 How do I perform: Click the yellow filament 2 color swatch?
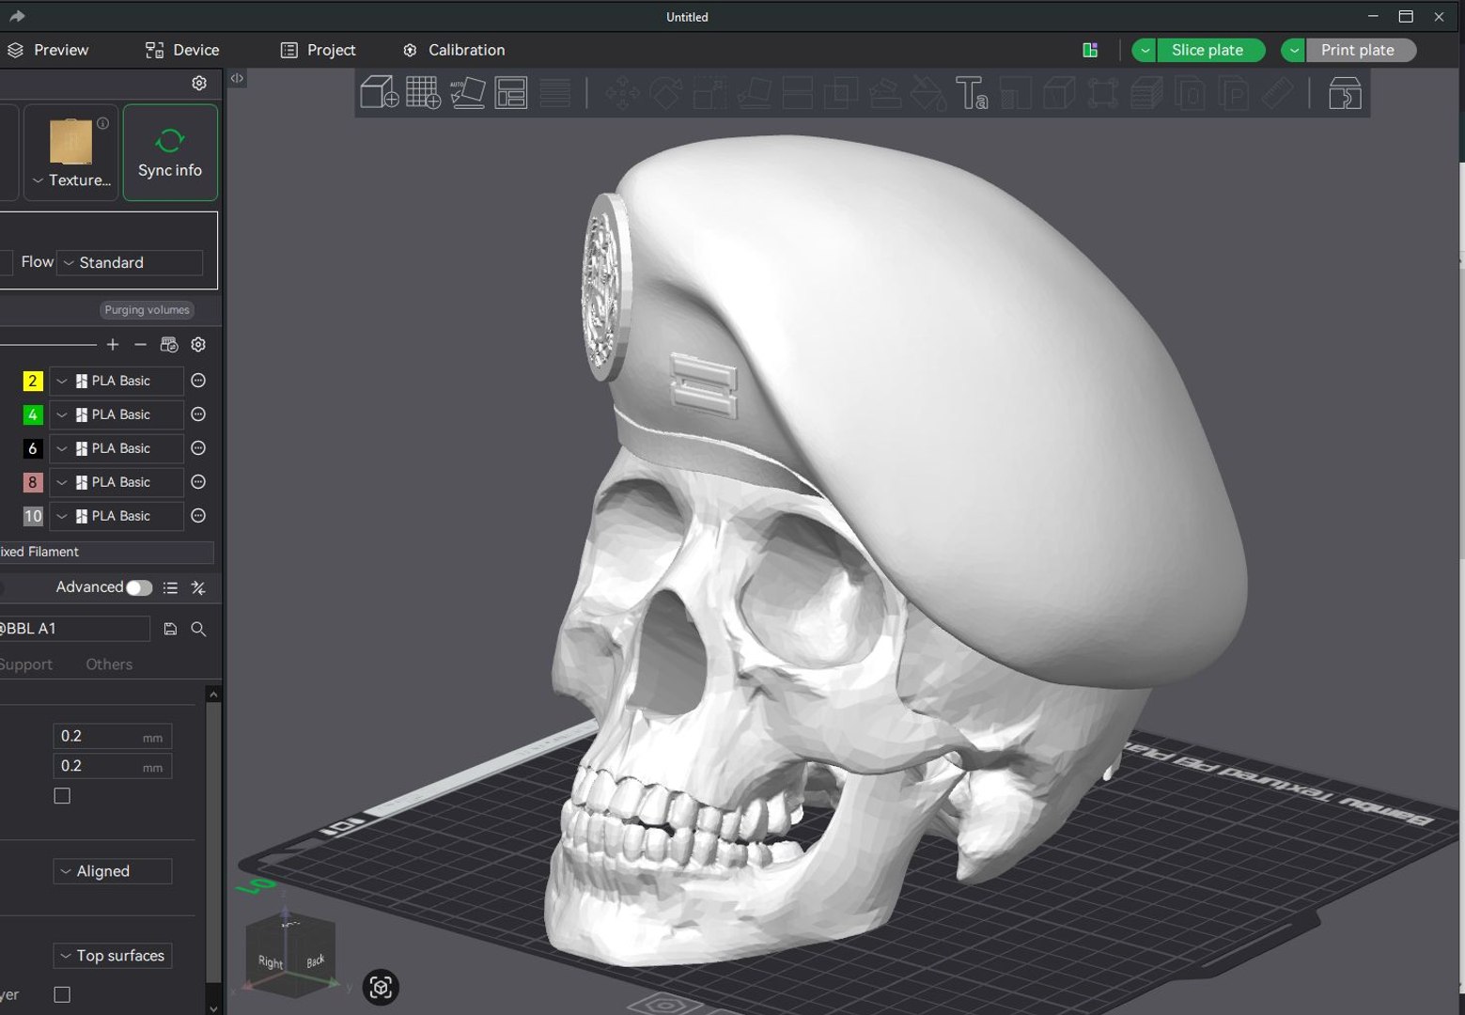click(33, 381)
